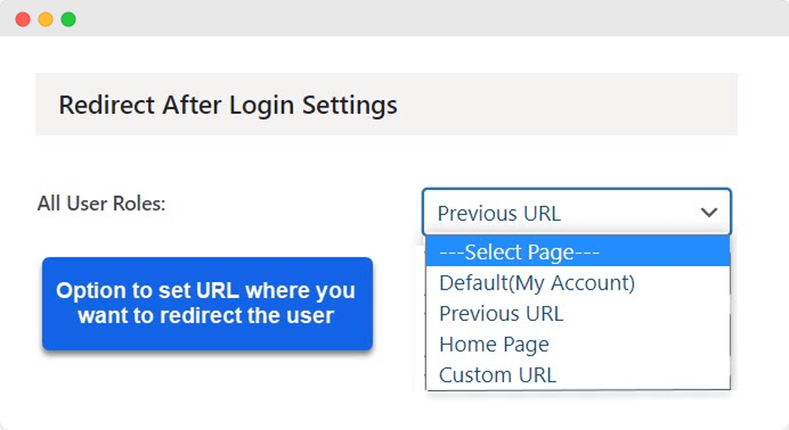Click the red close window button
The width and height of the screenshot is (789, 430).
22,19
